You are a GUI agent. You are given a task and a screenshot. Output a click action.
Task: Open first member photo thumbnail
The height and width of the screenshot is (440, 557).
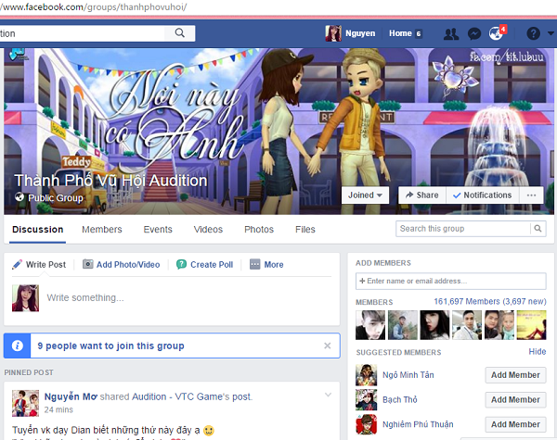(370, 325)
